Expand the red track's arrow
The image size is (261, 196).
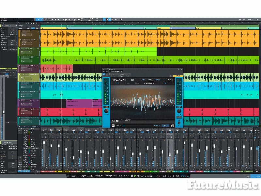click(38, 109)
